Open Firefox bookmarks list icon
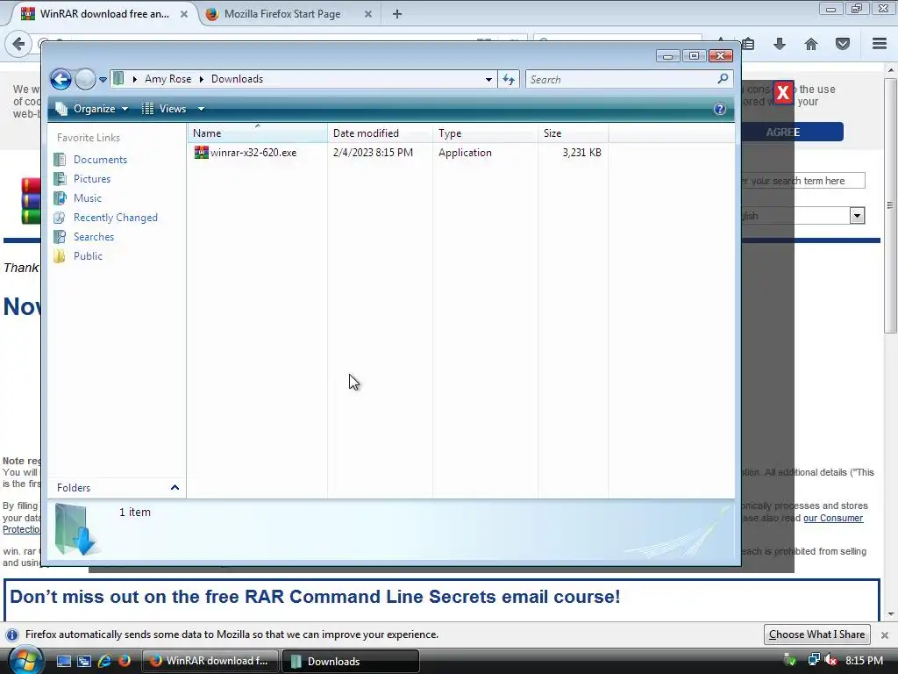 tap(748, 44)
